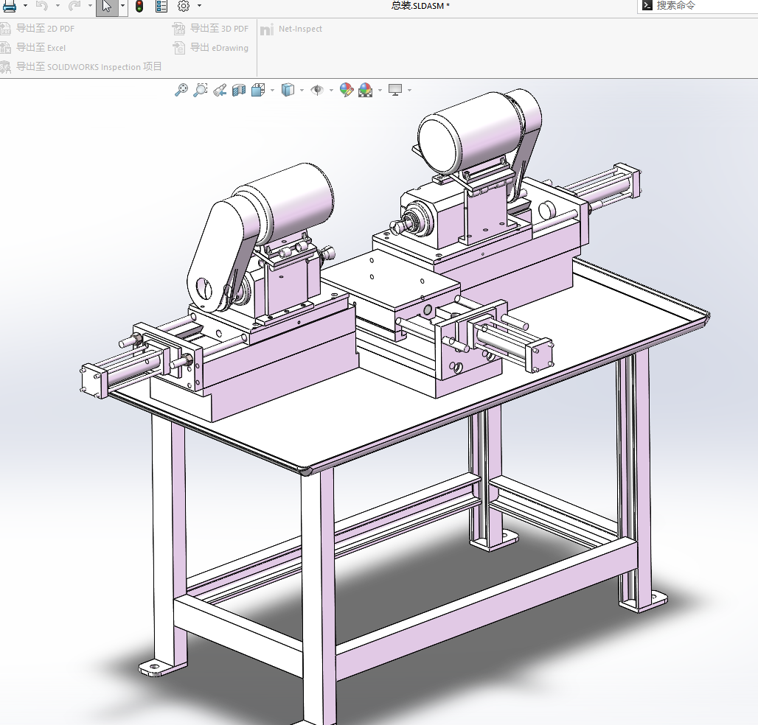This screenshot has width=758, height=725.
Task: Export to 2D PDF
Action: 38,29
